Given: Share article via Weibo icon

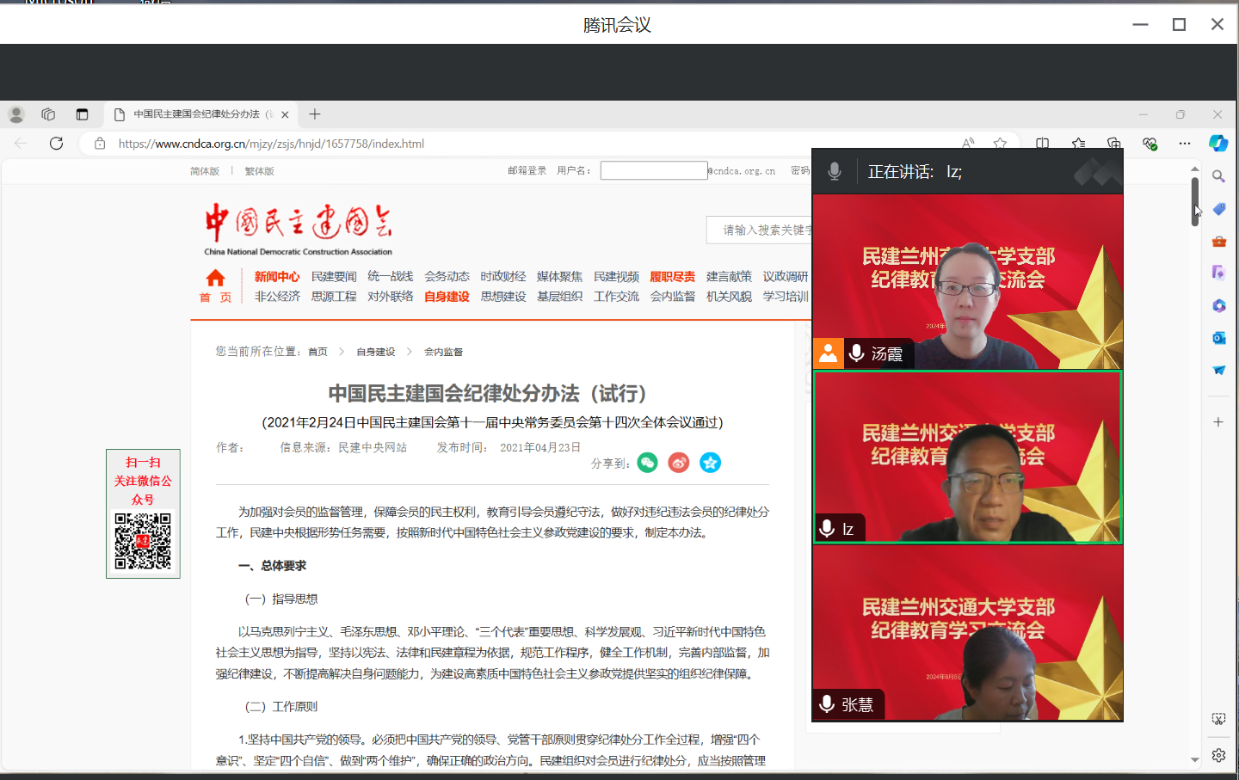Looking at the screenshot, I should (x=679, y=464).
